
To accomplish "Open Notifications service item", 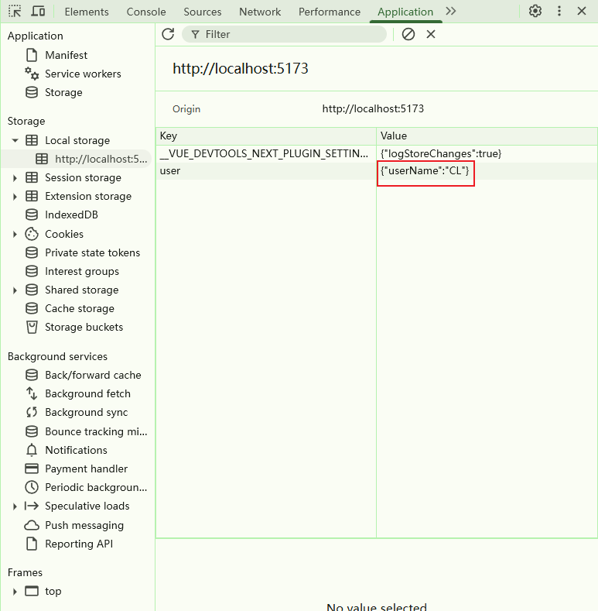I will pyautogui.click(x=76, y=450).
